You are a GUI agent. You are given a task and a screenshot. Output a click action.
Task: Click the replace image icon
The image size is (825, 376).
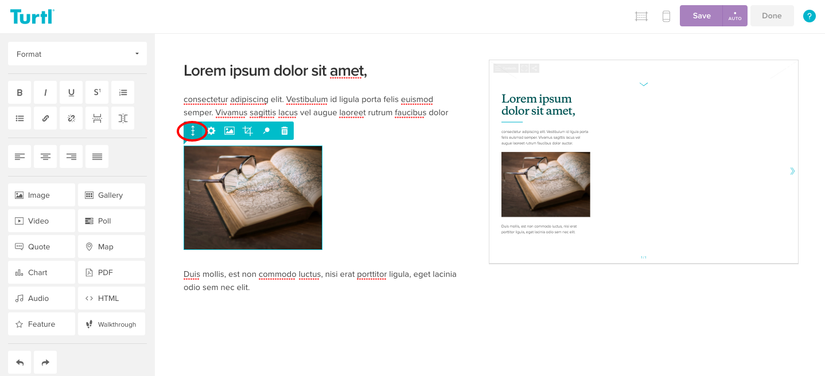229,131
